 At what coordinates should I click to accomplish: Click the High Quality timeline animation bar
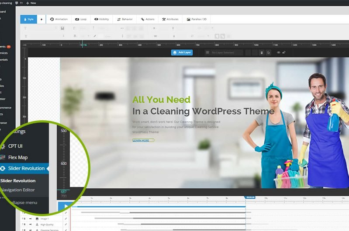tap(184, 224)
